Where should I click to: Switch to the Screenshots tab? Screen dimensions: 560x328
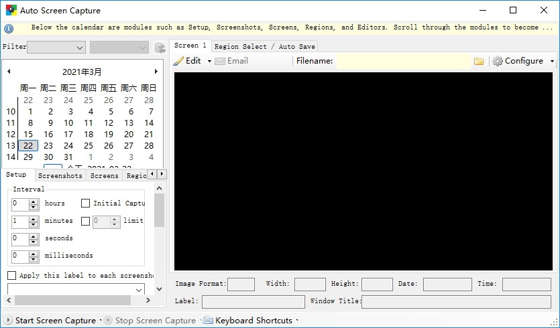point(60,175)
